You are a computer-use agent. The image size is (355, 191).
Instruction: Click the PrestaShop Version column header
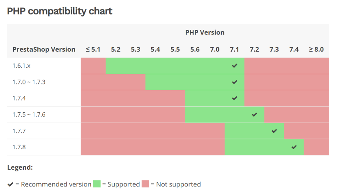(x=44, y=50)
